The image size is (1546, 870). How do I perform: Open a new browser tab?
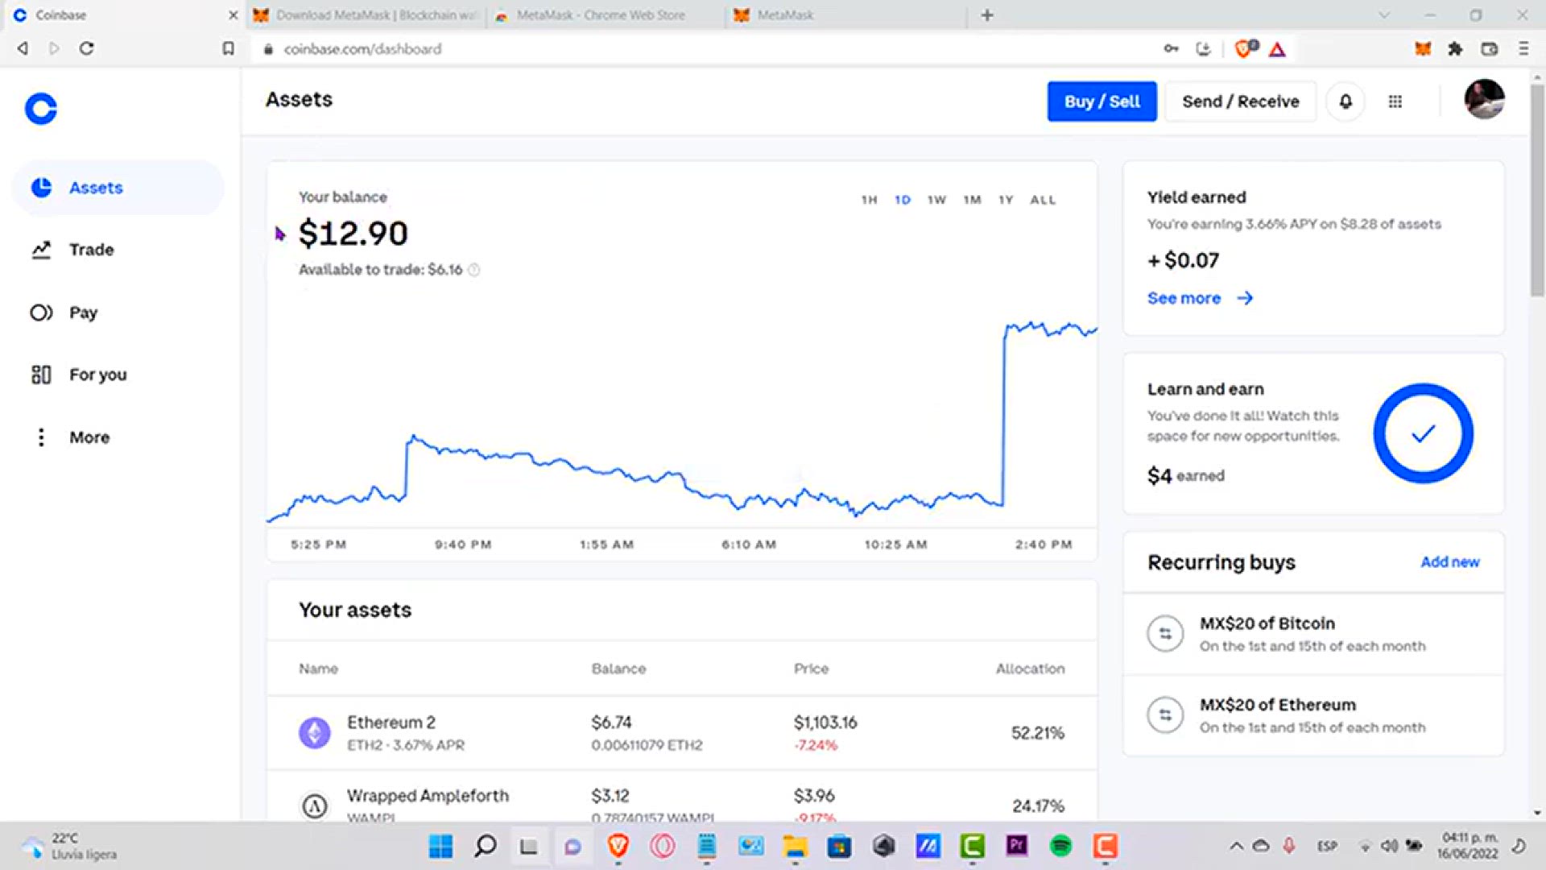[x=987, y=14]
